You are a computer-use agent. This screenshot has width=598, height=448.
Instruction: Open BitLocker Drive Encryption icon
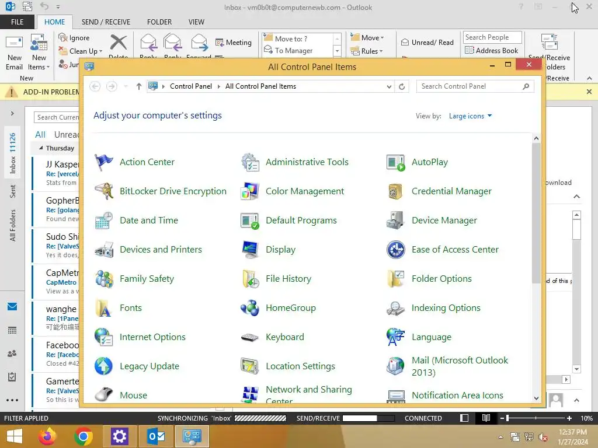point(104,191)
